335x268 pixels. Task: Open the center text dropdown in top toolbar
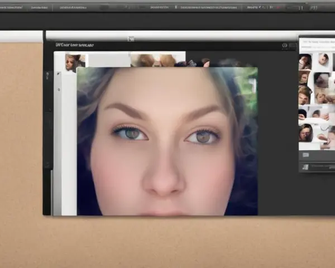pyautogui.click(x=159, y=7)
